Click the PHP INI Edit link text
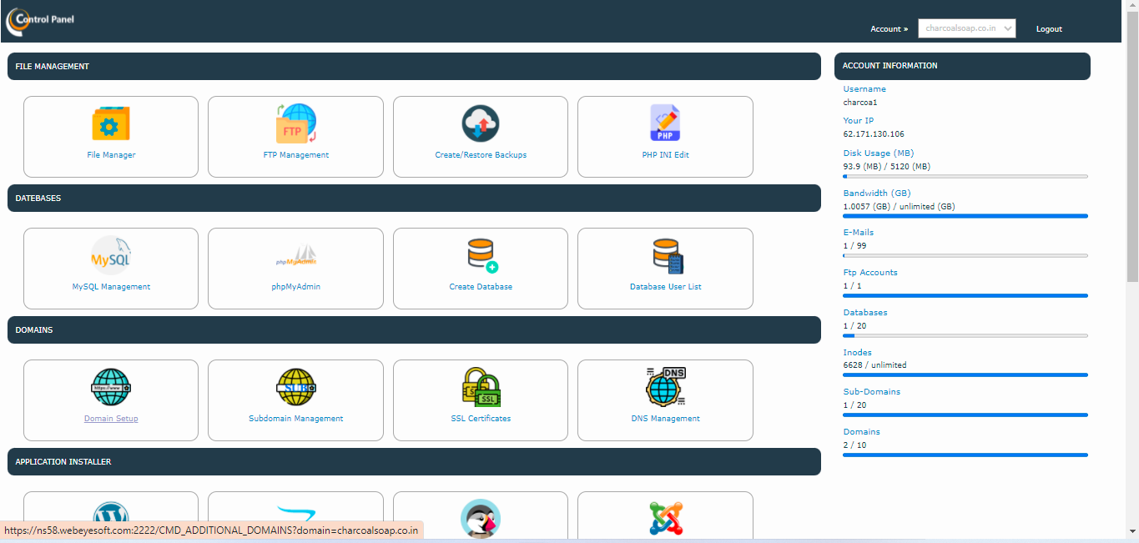Screen dimensions: 1139x543 [x=665, y=155]
